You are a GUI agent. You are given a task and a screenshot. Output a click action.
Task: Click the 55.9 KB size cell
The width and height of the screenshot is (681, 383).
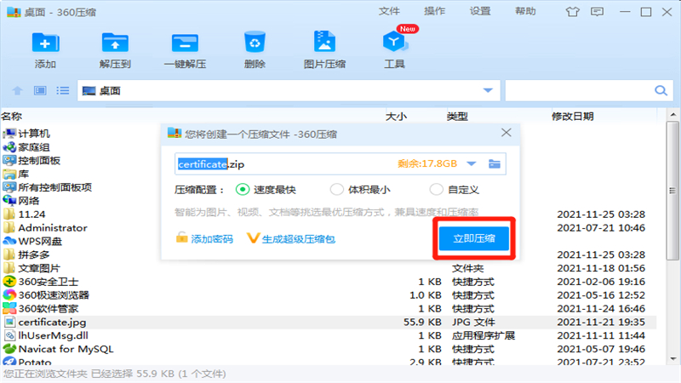(x=422, y=322)
